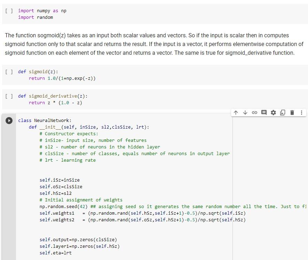308x260 pixels.
Task: Open the more cell actions menu
Action: point(301,113)
